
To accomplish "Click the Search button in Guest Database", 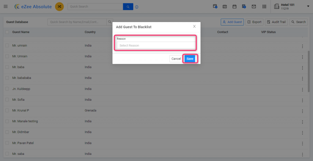I will [299, 22].
